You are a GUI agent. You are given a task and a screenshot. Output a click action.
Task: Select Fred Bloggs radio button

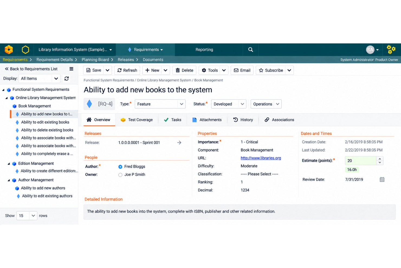[x=120, y=167]
